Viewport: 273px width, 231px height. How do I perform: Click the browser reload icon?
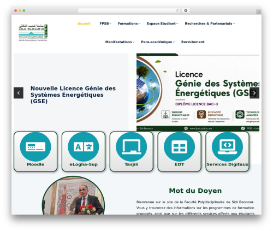(177, 10)
